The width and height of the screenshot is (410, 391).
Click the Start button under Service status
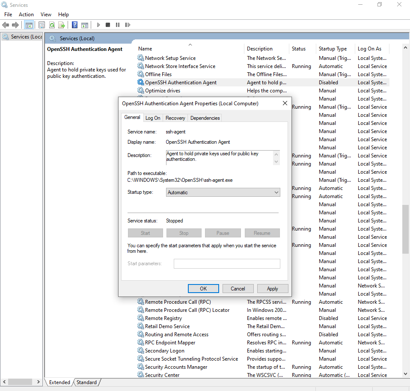146,233
